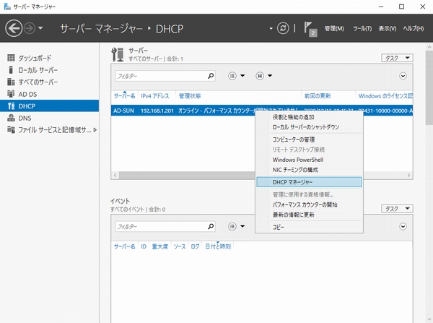
Task: Choose ローカル サーバーのシャットダウン
Action: 309,127
